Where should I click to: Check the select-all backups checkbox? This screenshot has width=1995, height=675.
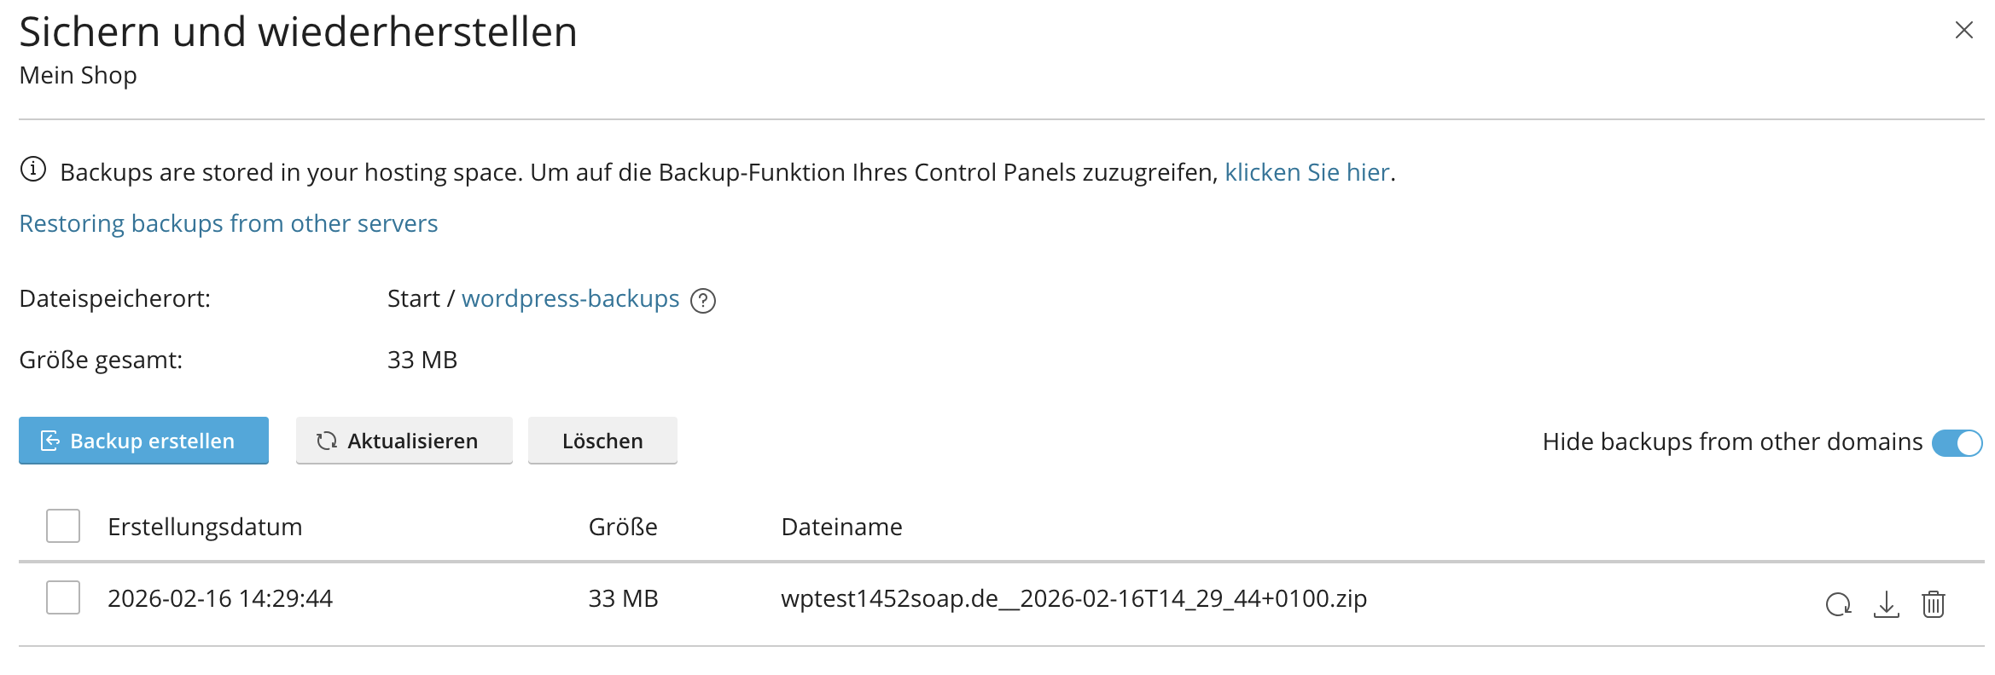(63, 526)
